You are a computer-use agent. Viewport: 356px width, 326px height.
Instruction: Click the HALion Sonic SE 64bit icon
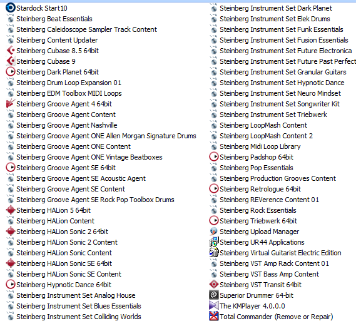coord(11,263)
